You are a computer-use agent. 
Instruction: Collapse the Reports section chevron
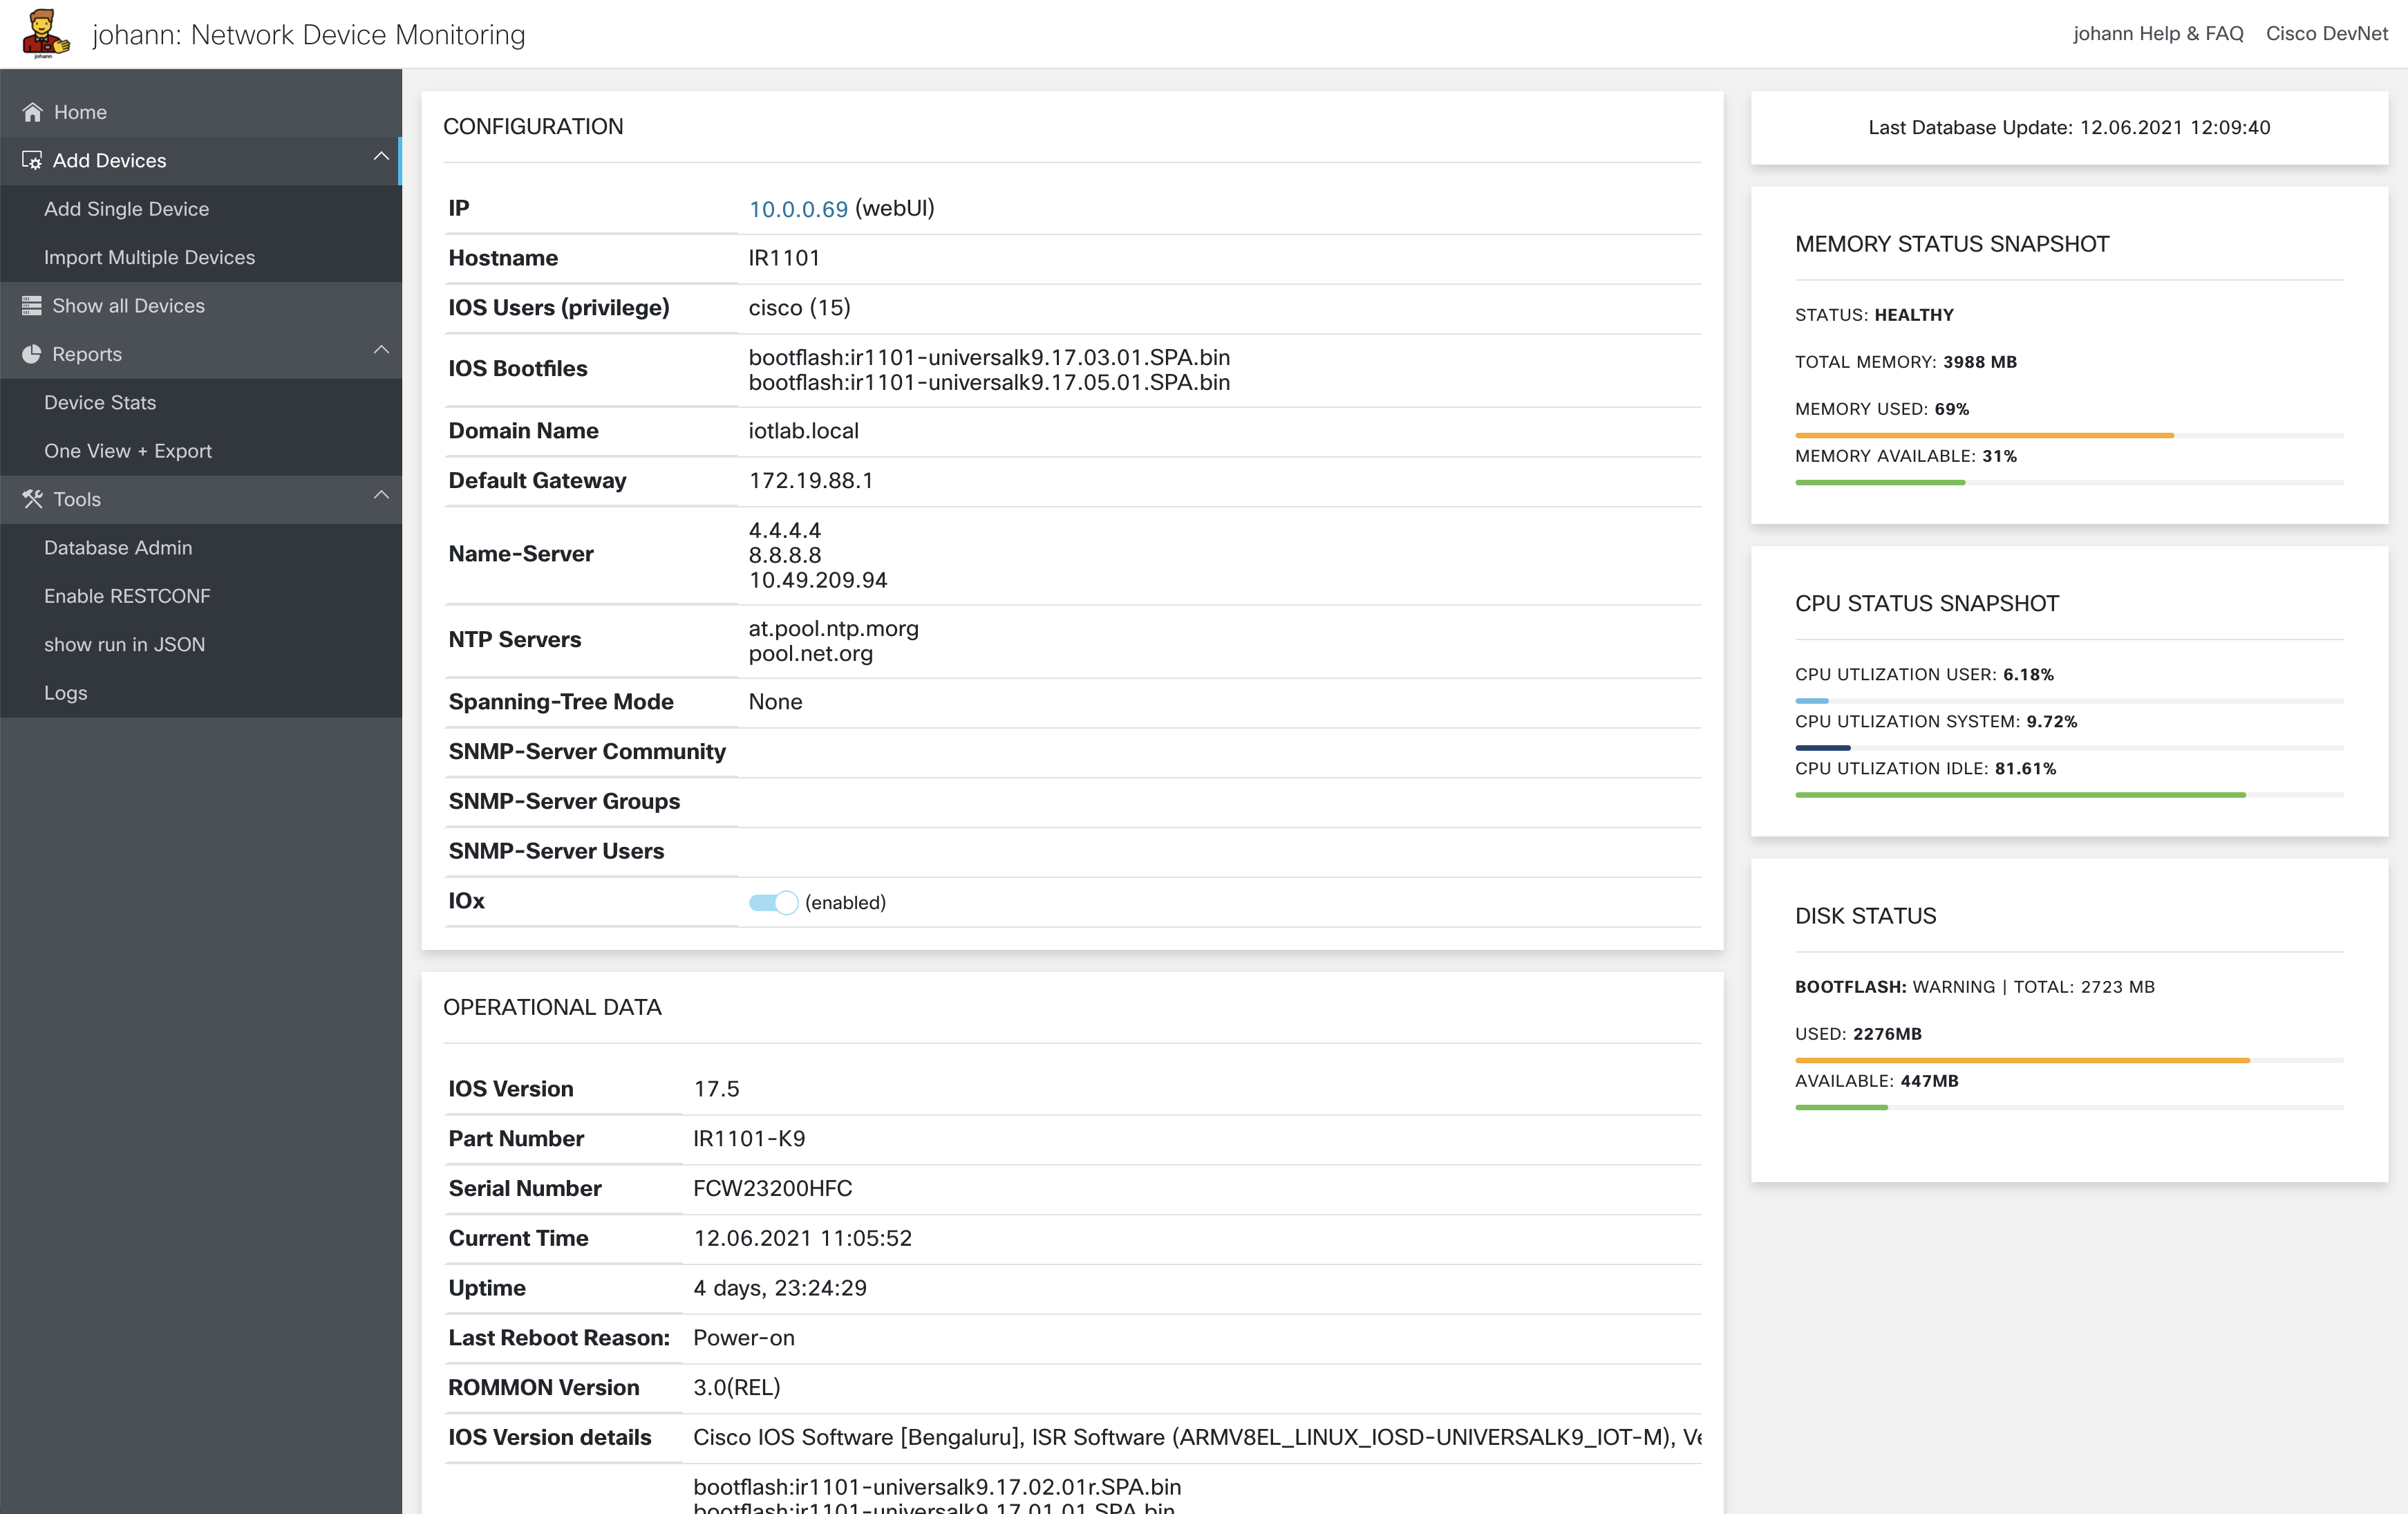(381, 350)
